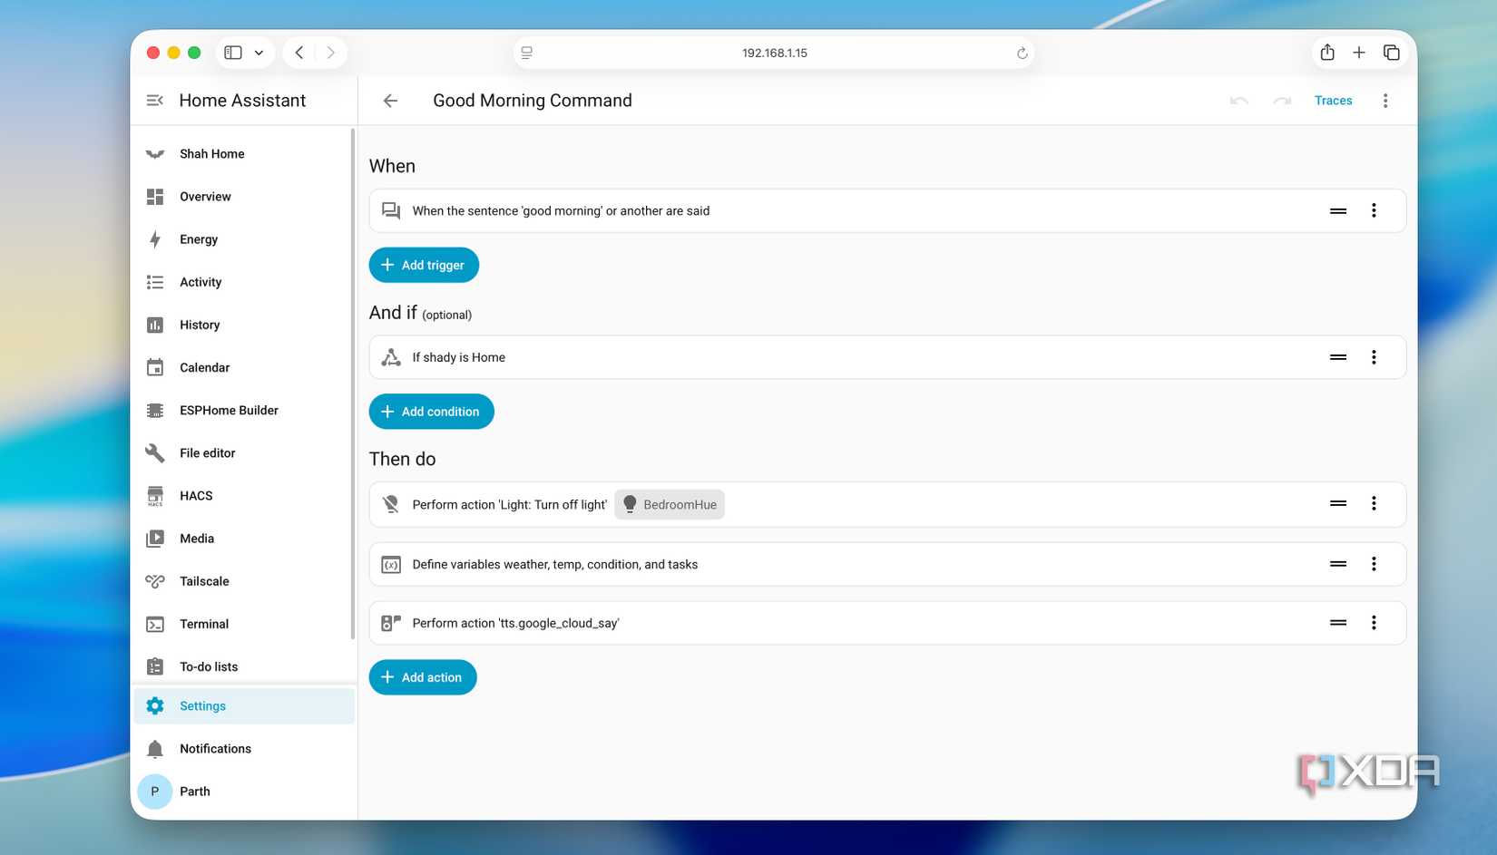Switch to the Calendar section

click(x=204, y=367)
